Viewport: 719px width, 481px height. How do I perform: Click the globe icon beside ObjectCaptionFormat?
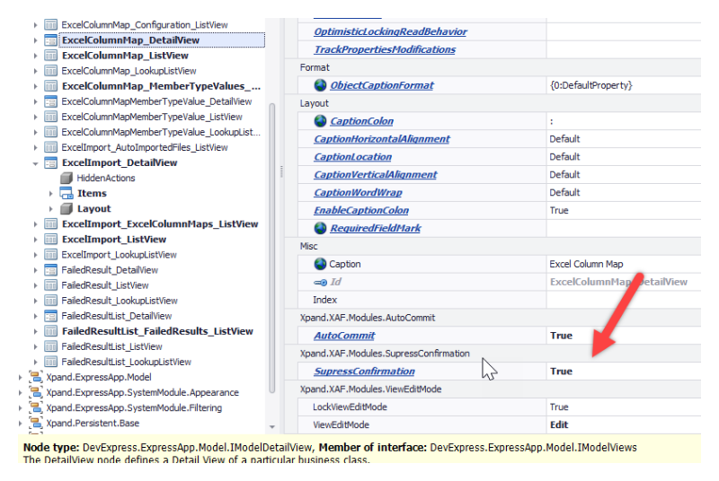click(320, 85)
